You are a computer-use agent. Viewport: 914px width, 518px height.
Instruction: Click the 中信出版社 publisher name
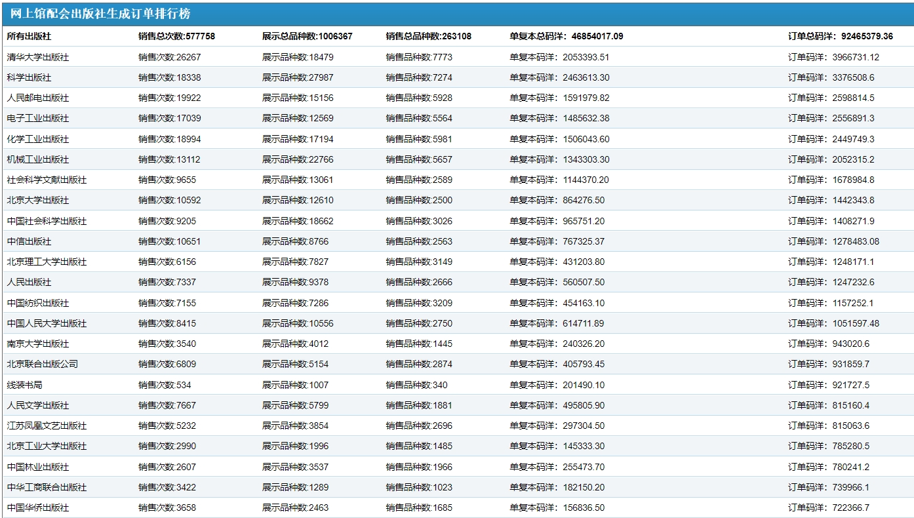(29, 241)
